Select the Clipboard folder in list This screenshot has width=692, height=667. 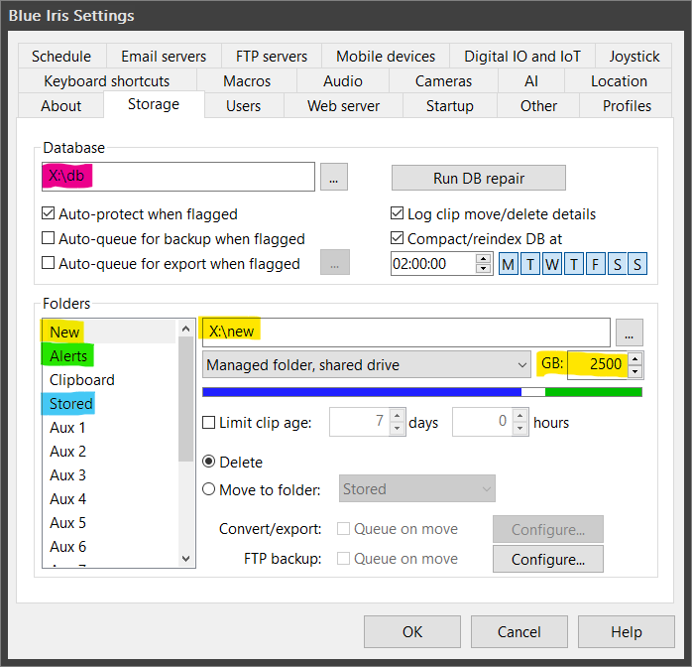pyautogui.click(x=110, y=379)
